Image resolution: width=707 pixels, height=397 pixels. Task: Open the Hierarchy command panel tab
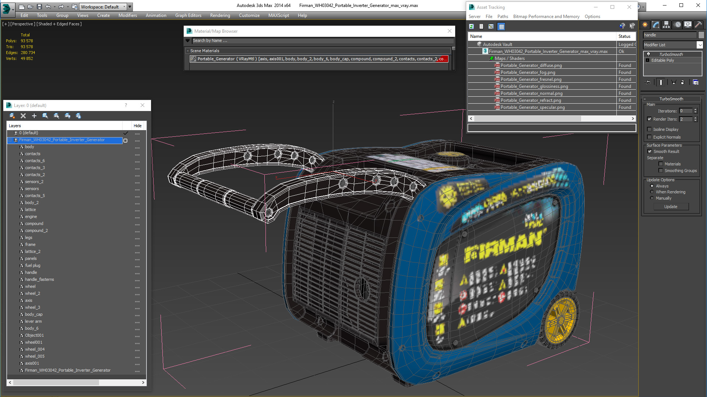pos(666,25)
